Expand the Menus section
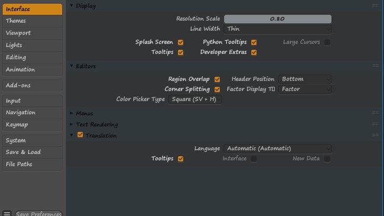This screenshot has height=216, width=384. click(x=84, y=113)
